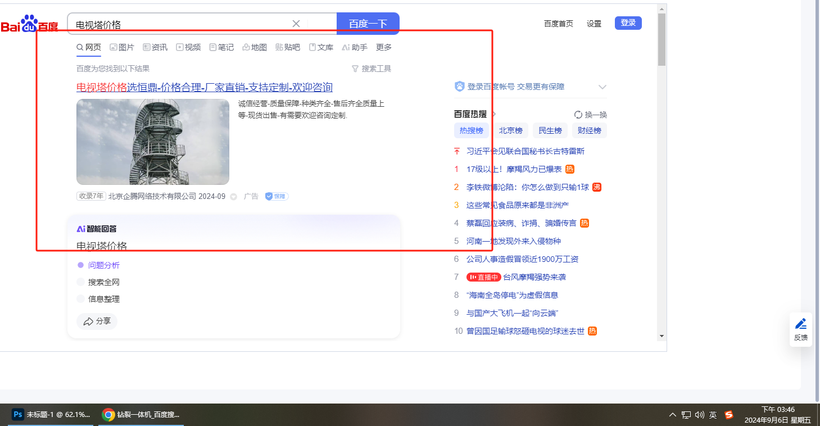Click the AI 智能回答 header
The height and width of the screenshot is (426, 820).
(x=97, y=229)
